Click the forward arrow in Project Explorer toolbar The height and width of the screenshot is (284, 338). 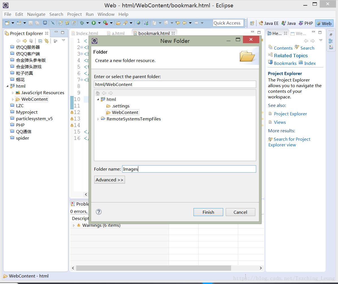click(x=25, y=41)
